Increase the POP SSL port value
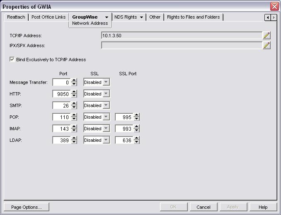The width and height of the screenshot is (281, 215). coord(136,115)
